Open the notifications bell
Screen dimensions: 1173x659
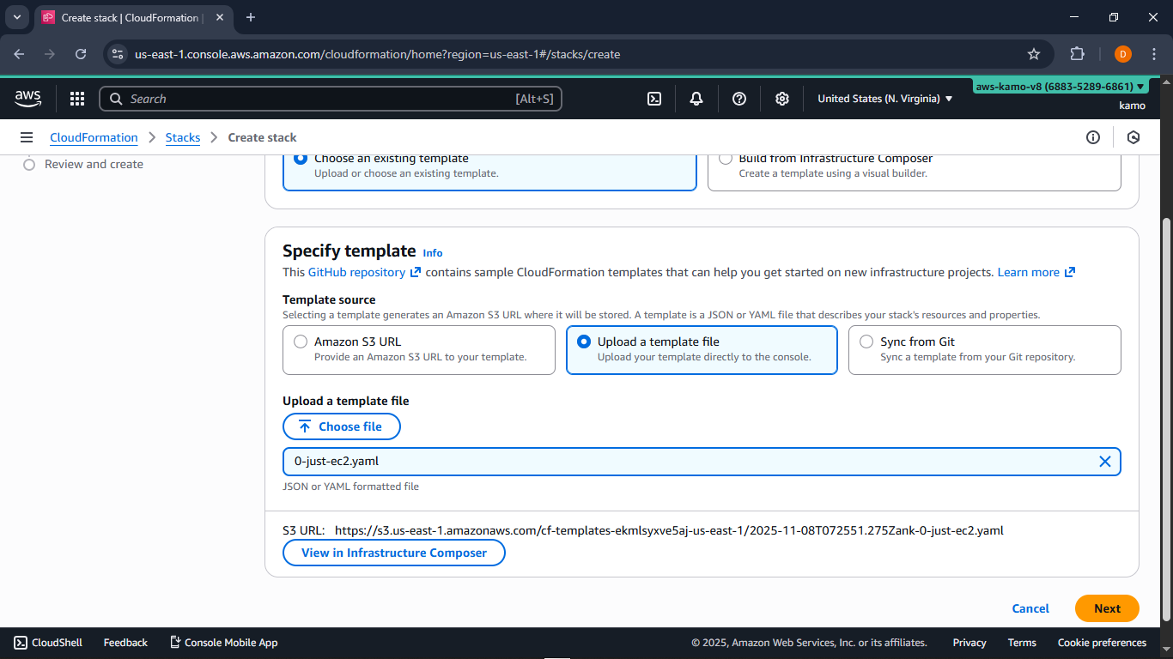696,99
